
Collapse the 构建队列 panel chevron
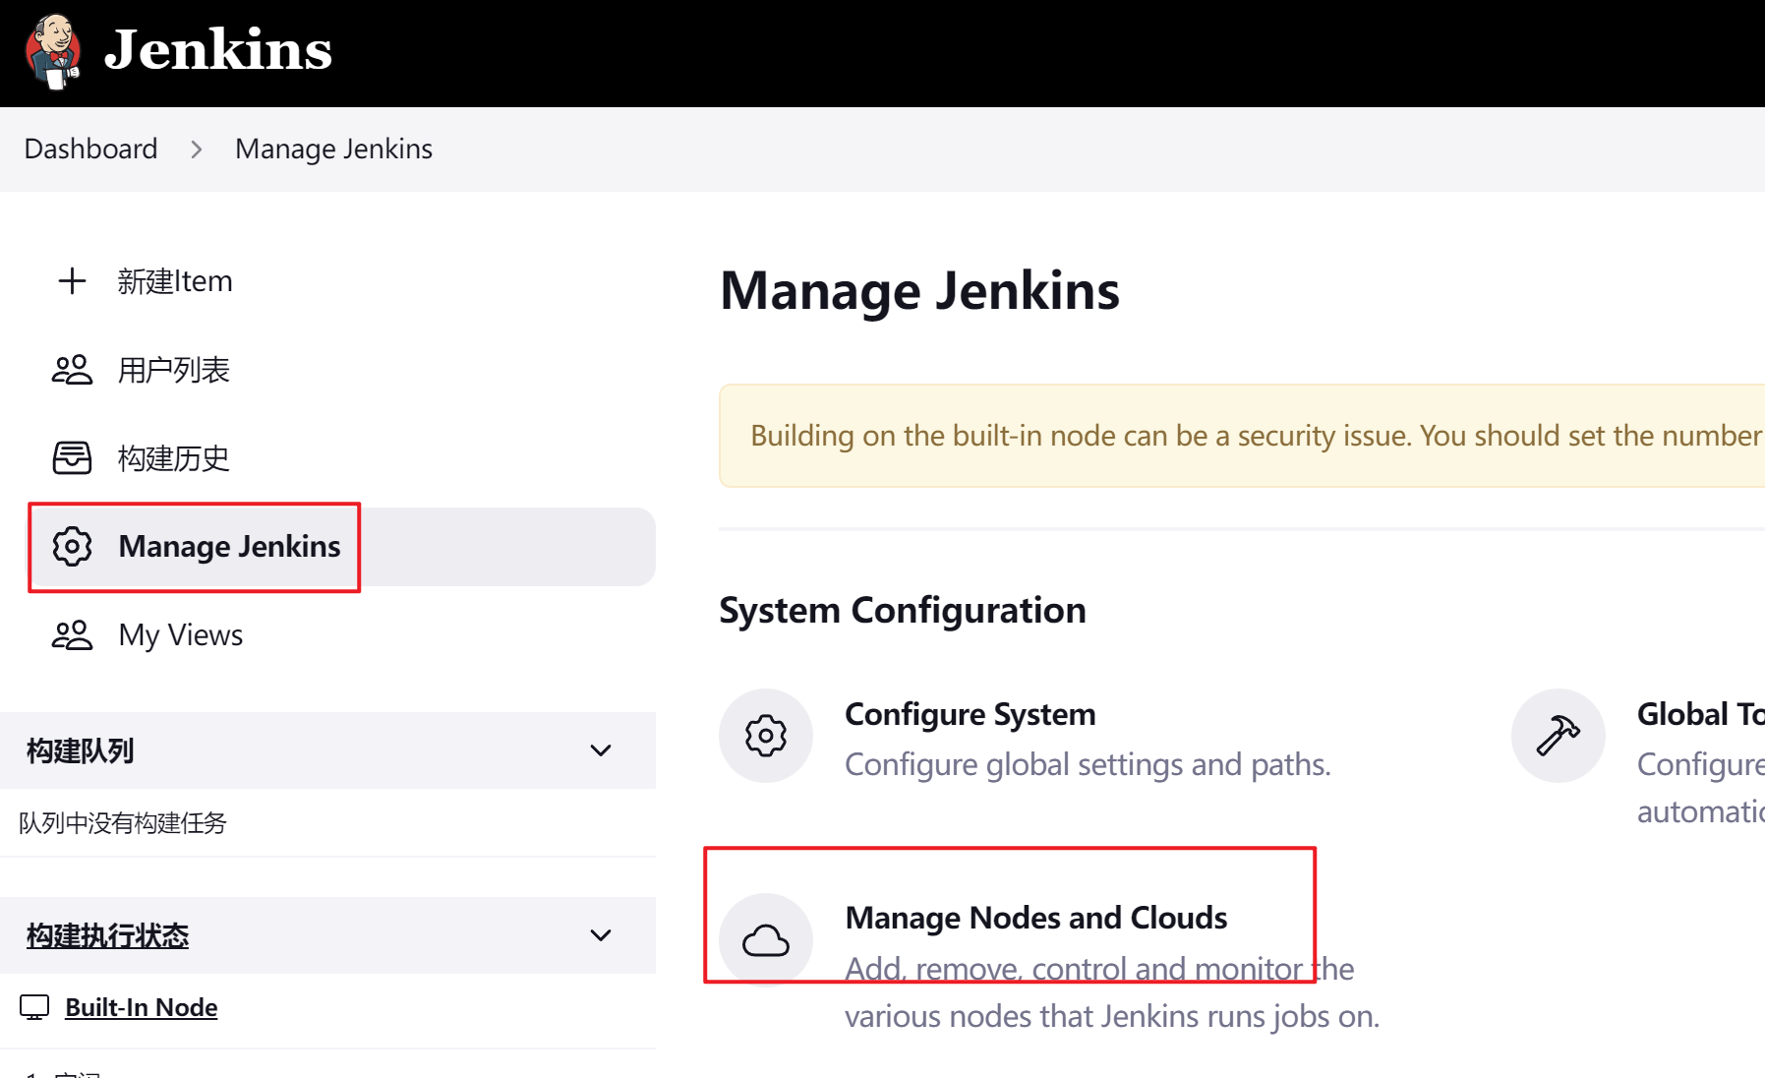coord(601,750)
